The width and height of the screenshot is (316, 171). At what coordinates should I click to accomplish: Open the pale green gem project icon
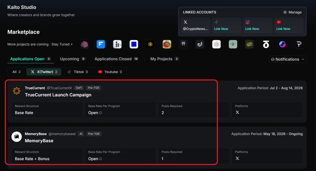tap(233, 44)
